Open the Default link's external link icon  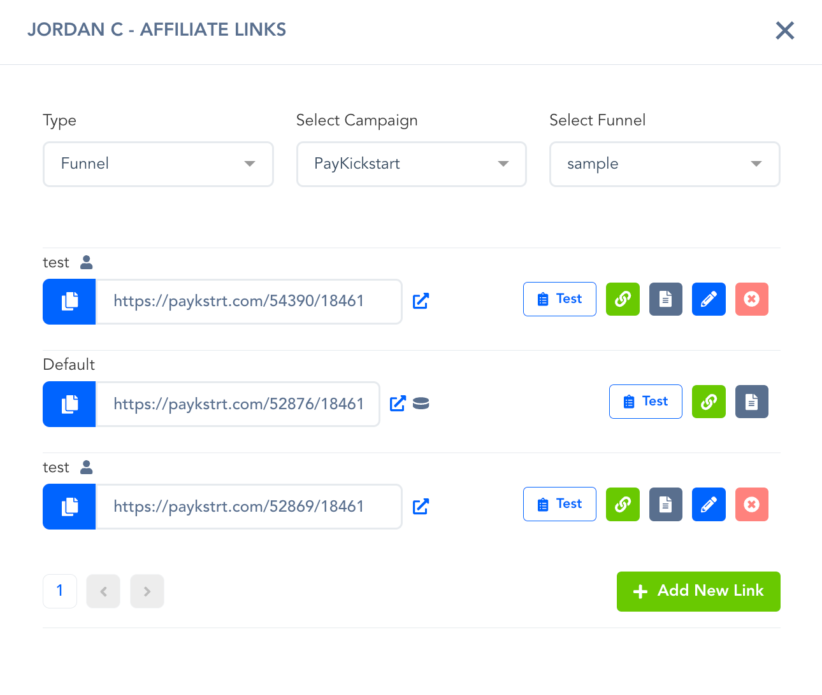pyautogui.click(x=398, y=404)
